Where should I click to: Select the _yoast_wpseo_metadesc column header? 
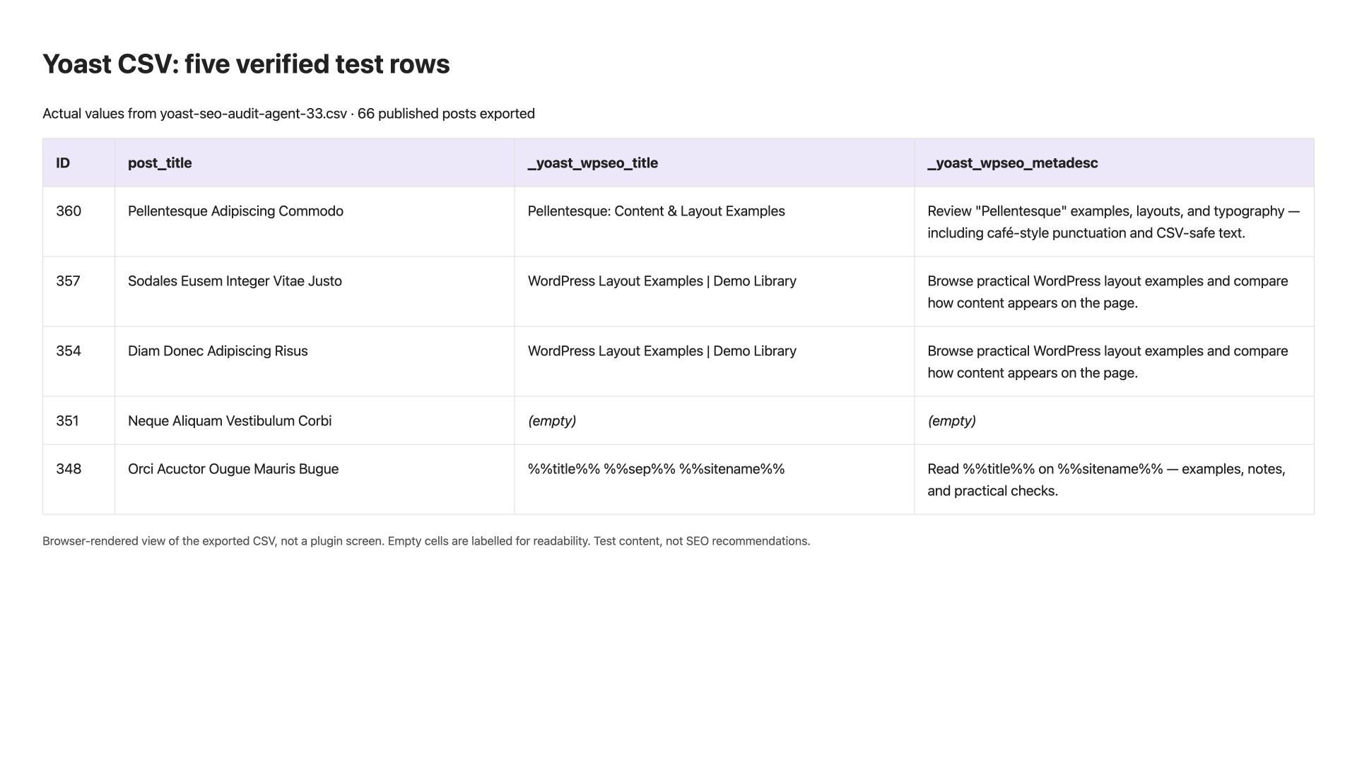(1114, 162)
